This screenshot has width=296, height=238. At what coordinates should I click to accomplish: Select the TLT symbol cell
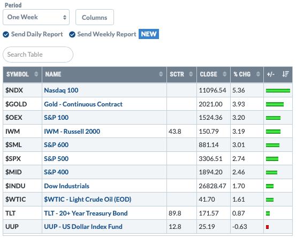click(22, 213)
